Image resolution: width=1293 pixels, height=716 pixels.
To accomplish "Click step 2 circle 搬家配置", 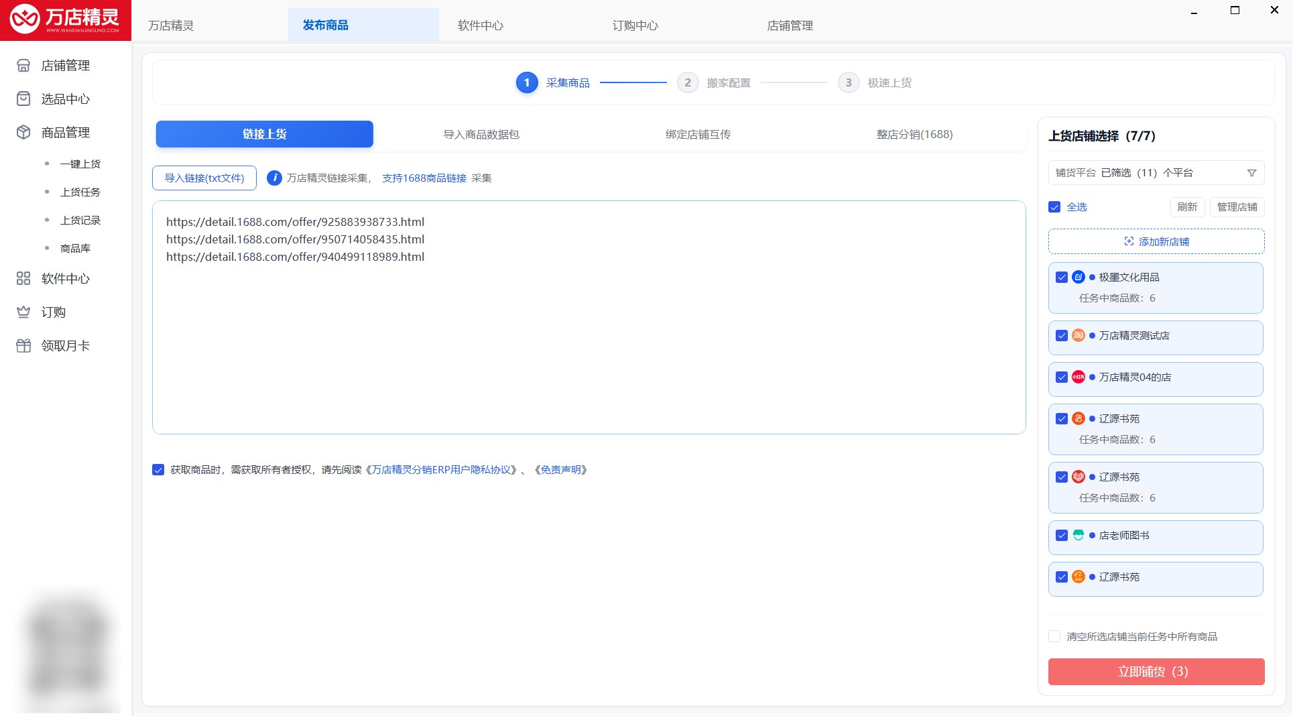I will tap(688, 82).
